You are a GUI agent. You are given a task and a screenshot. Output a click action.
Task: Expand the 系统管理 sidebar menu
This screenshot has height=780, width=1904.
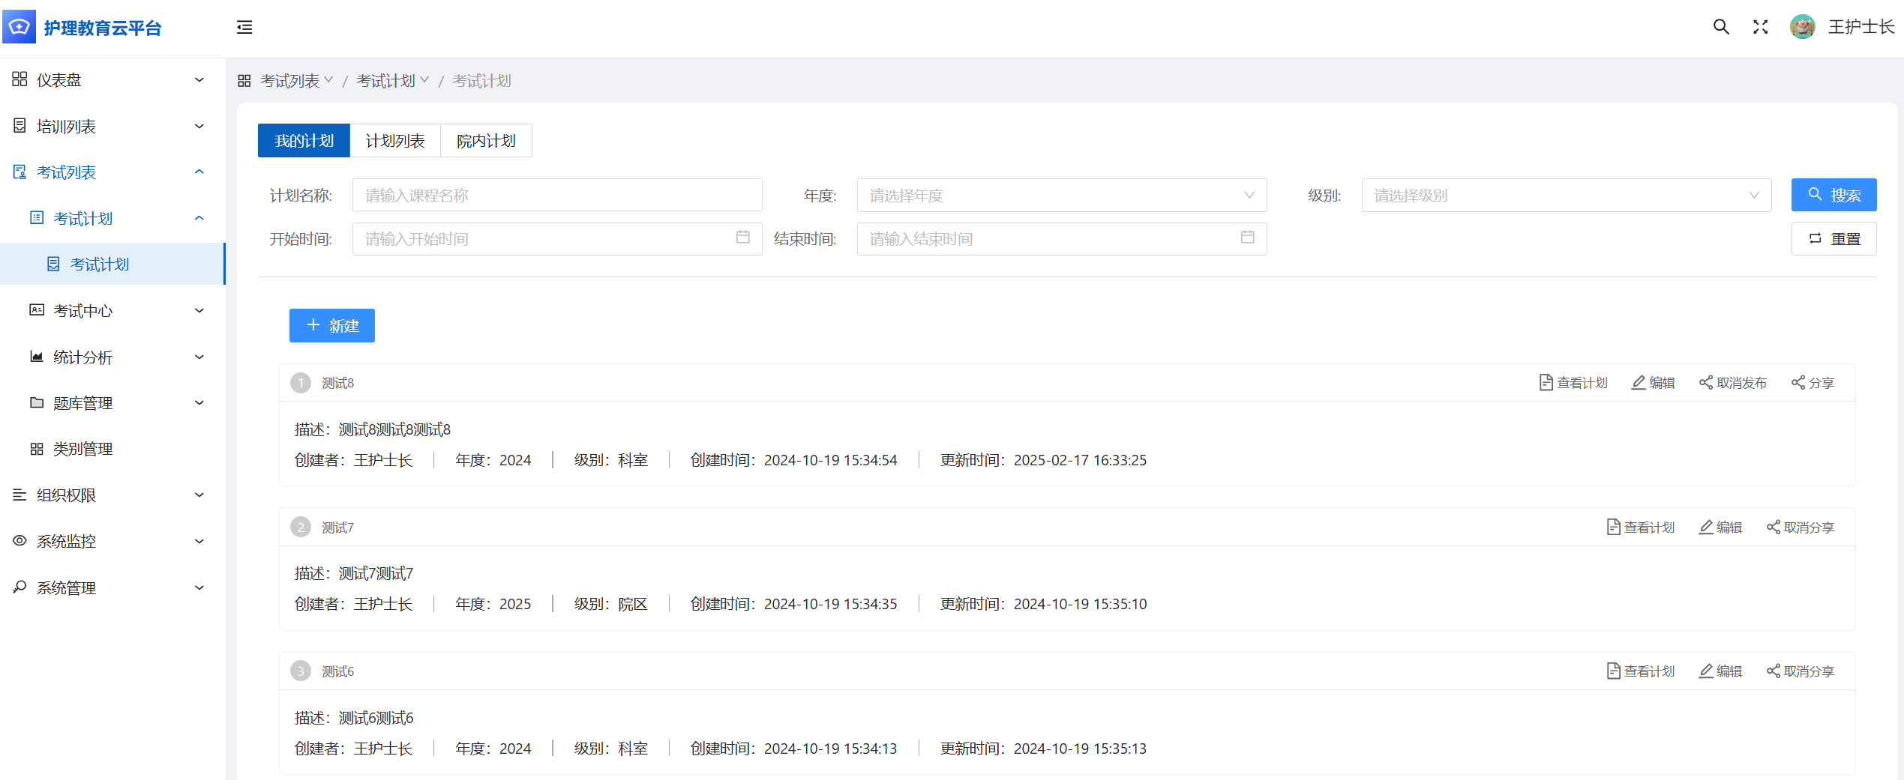109,588
